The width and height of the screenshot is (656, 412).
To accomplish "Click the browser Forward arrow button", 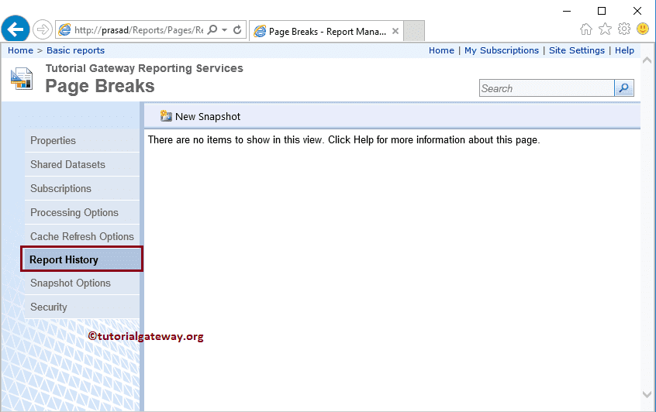I will pos(42,29).
